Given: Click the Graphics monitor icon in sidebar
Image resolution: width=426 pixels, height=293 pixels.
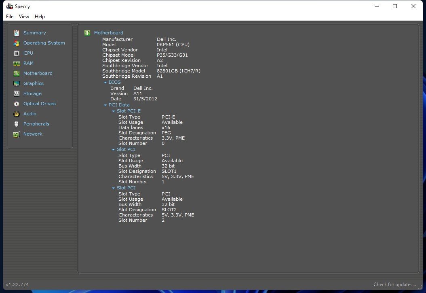Looking at the screenshot, I should 17,83.
